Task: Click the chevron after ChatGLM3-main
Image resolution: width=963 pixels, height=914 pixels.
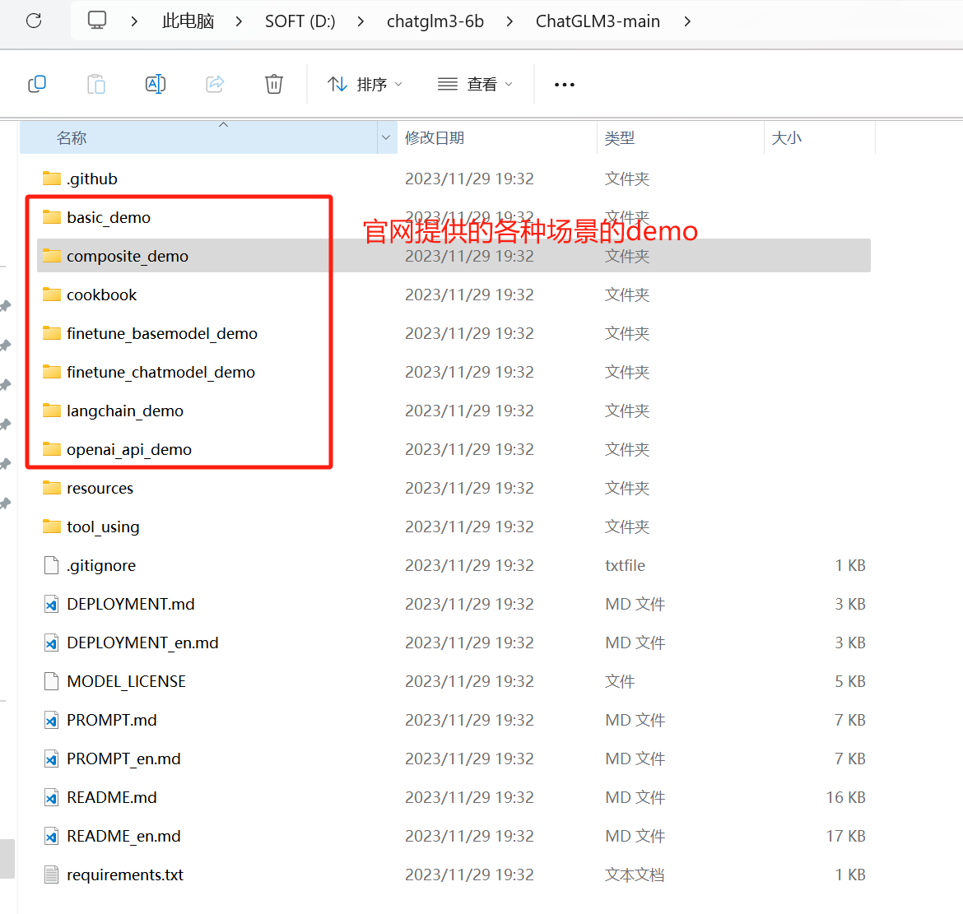Action: coord(687,21)
